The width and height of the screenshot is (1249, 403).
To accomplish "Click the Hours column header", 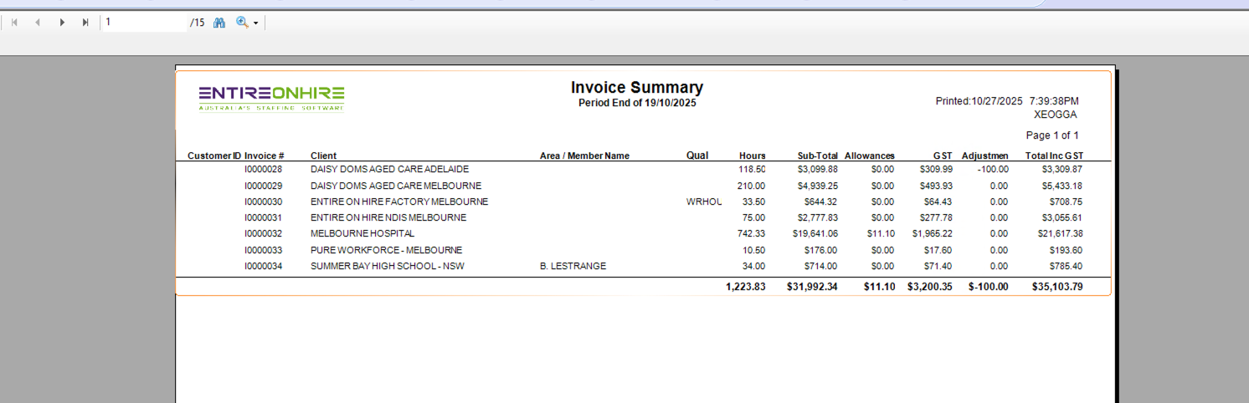I will tap(752, 156).
